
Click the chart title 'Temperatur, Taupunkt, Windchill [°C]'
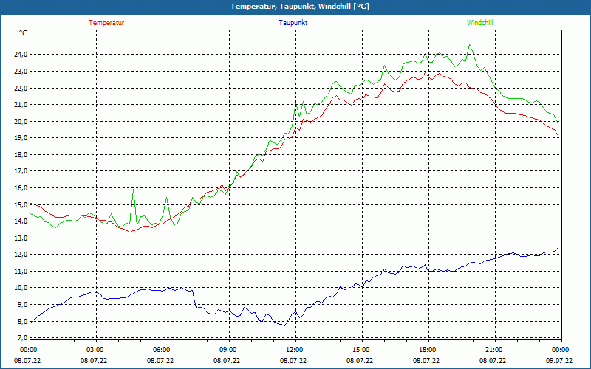tap(300, 7)
